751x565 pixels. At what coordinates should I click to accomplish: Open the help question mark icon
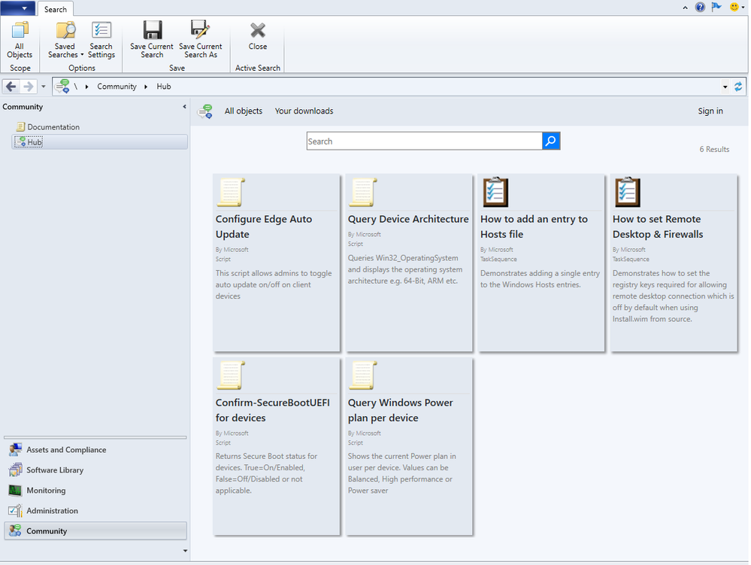[700, 8]
